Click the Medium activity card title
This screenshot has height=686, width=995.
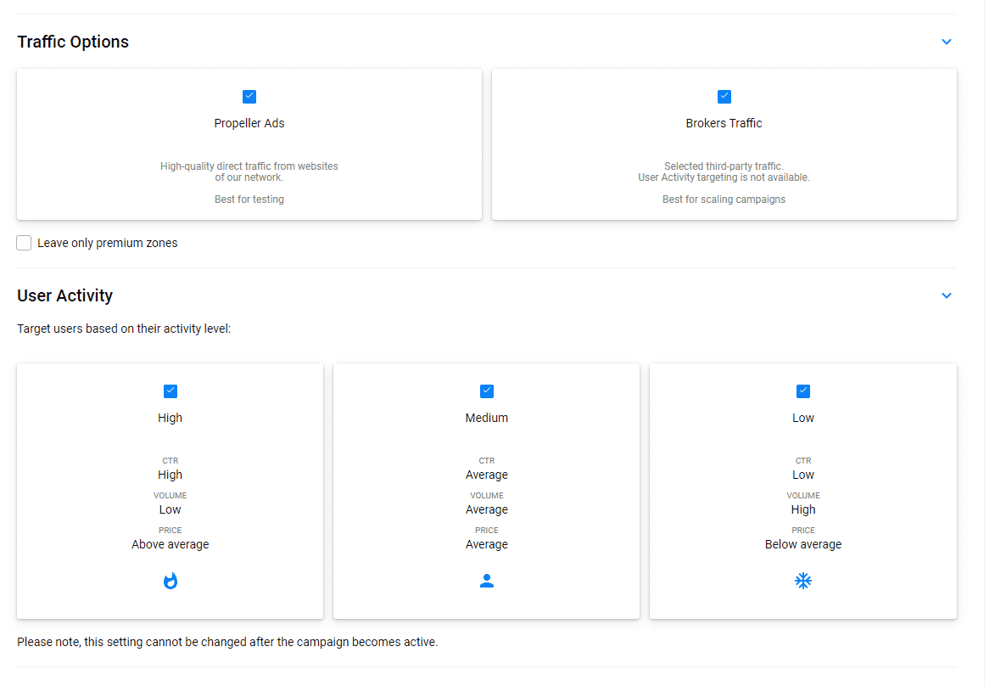pos(487,418)
